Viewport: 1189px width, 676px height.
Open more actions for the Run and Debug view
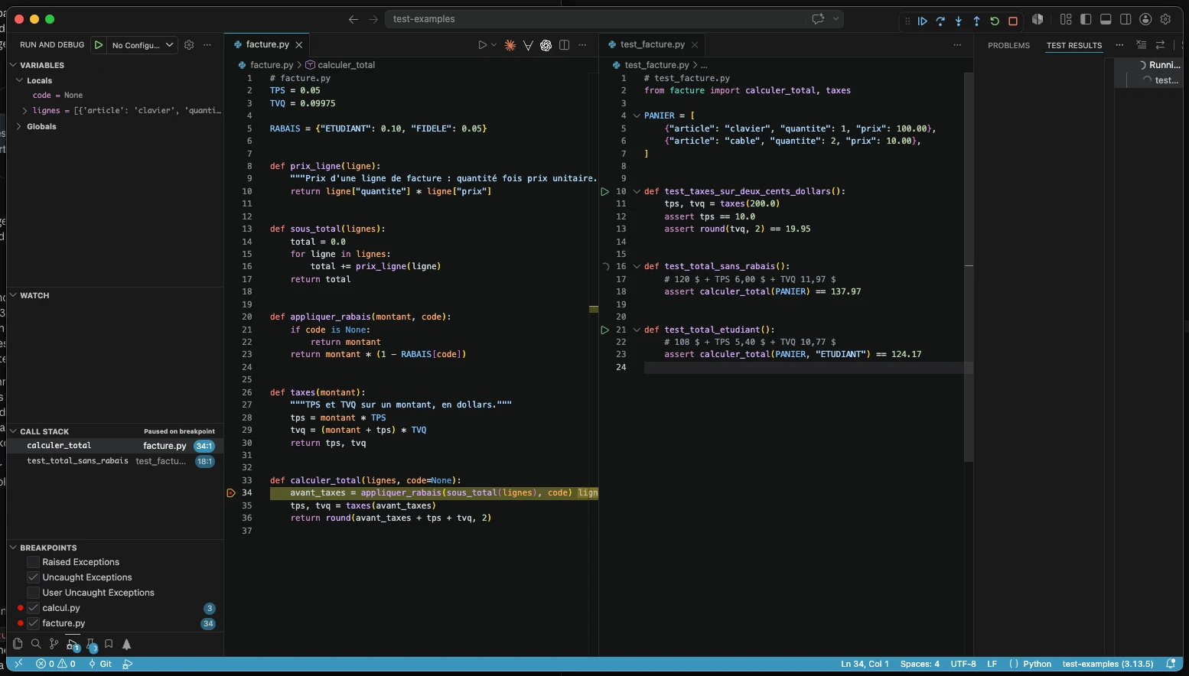tap(207, 45)
